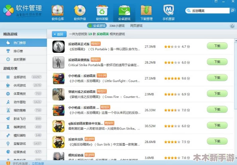Click the 立即连接 link in status bar

(x=38, y=163)
